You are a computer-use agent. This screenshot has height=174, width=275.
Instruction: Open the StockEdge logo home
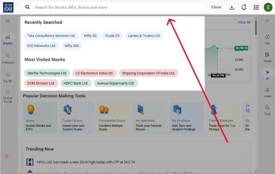pyautogui.click(x=8, y=7)
